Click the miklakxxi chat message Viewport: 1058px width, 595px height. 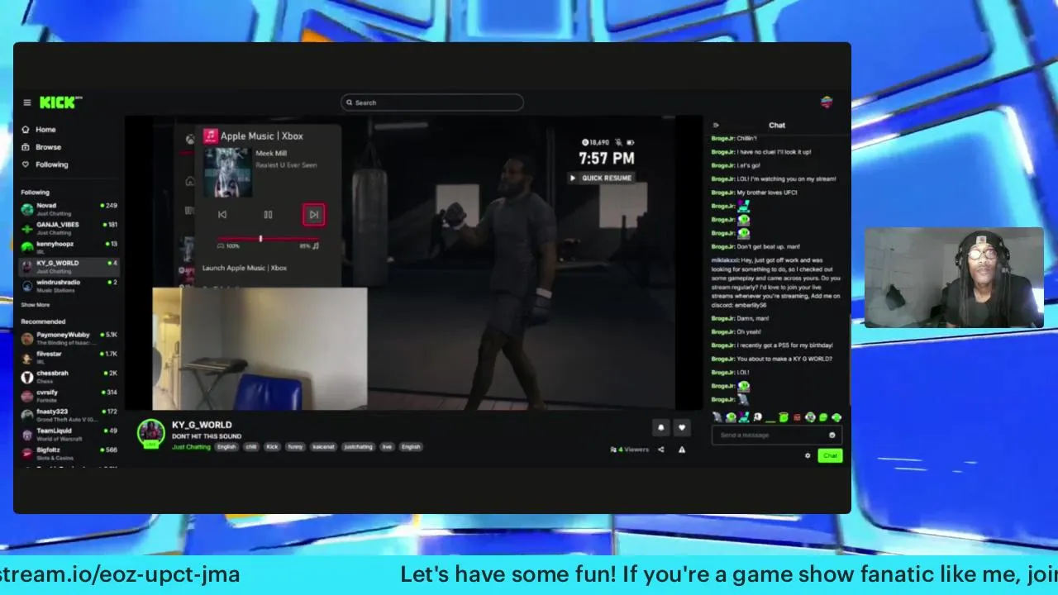pos(775,283)
